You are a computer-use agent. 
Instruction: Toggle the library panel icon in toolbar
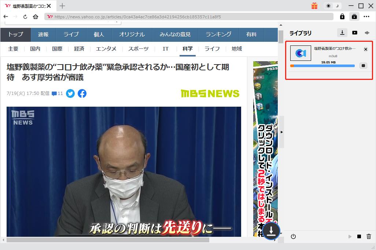[354, 16]
